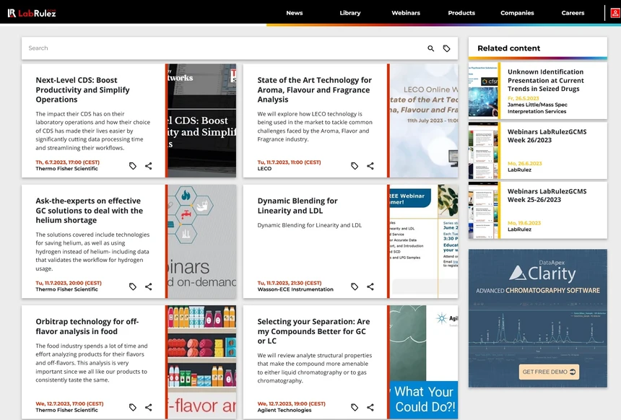Open Webinars LabRulezGCMS Week 25-26/2023

point(547,196)
